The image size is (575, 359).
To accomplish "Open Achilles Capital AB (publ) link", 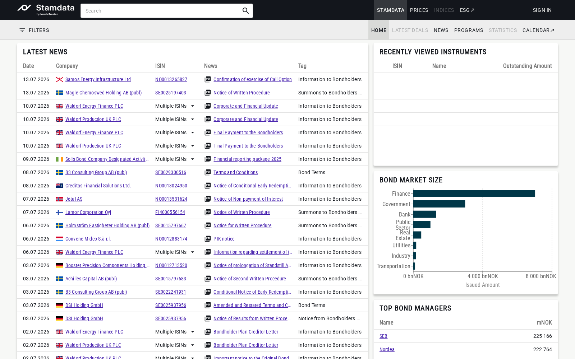I will pyautogui.click(x=91, y=279).
